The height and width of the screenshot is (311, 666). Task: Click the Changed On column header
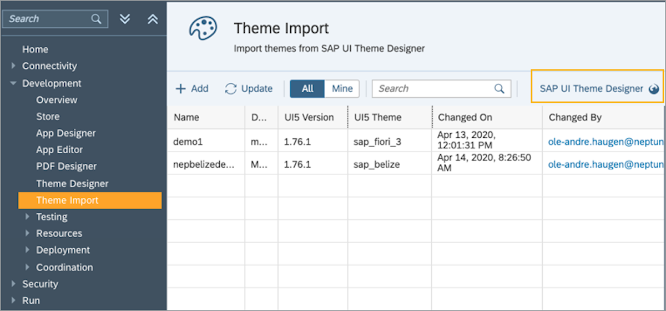click(x=487, y=117)
